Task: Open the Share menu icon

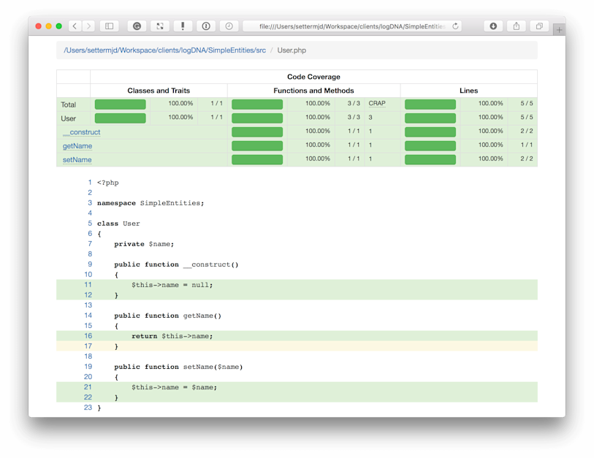Action: click(516, 26)
